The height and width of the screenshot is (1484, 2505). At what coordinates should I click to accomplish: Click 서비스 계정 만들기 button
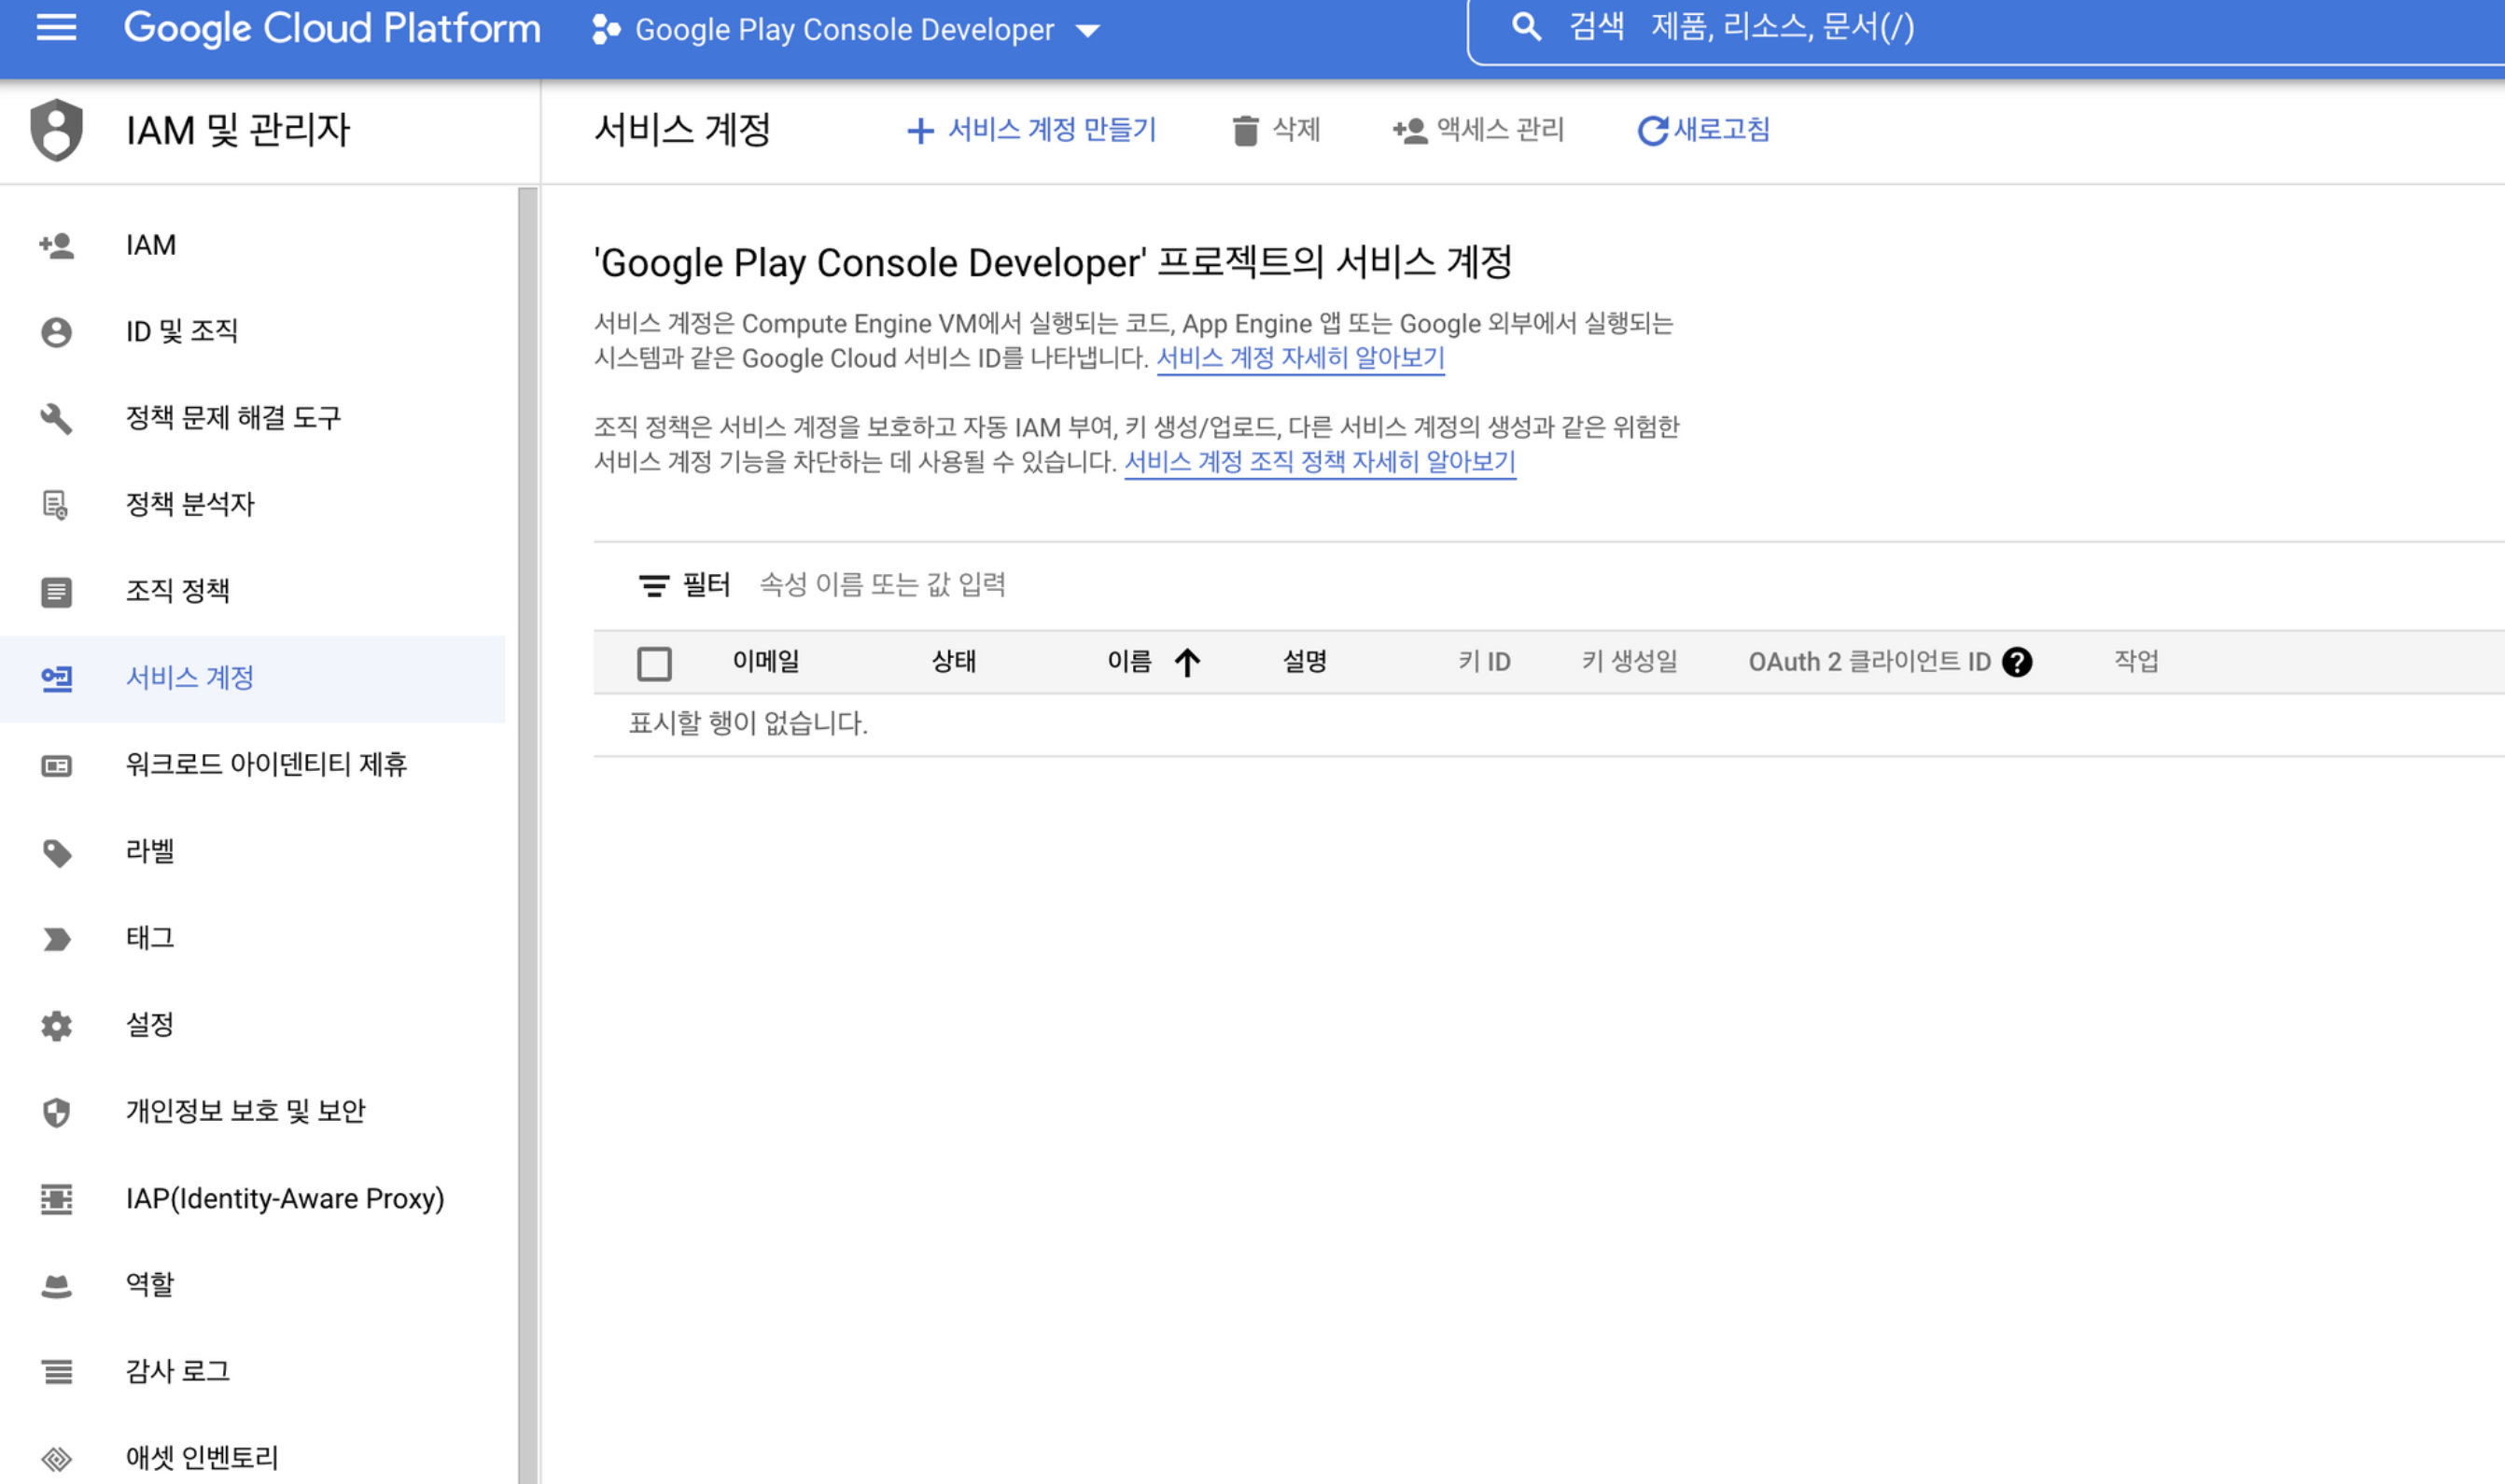click(1032, 130)
